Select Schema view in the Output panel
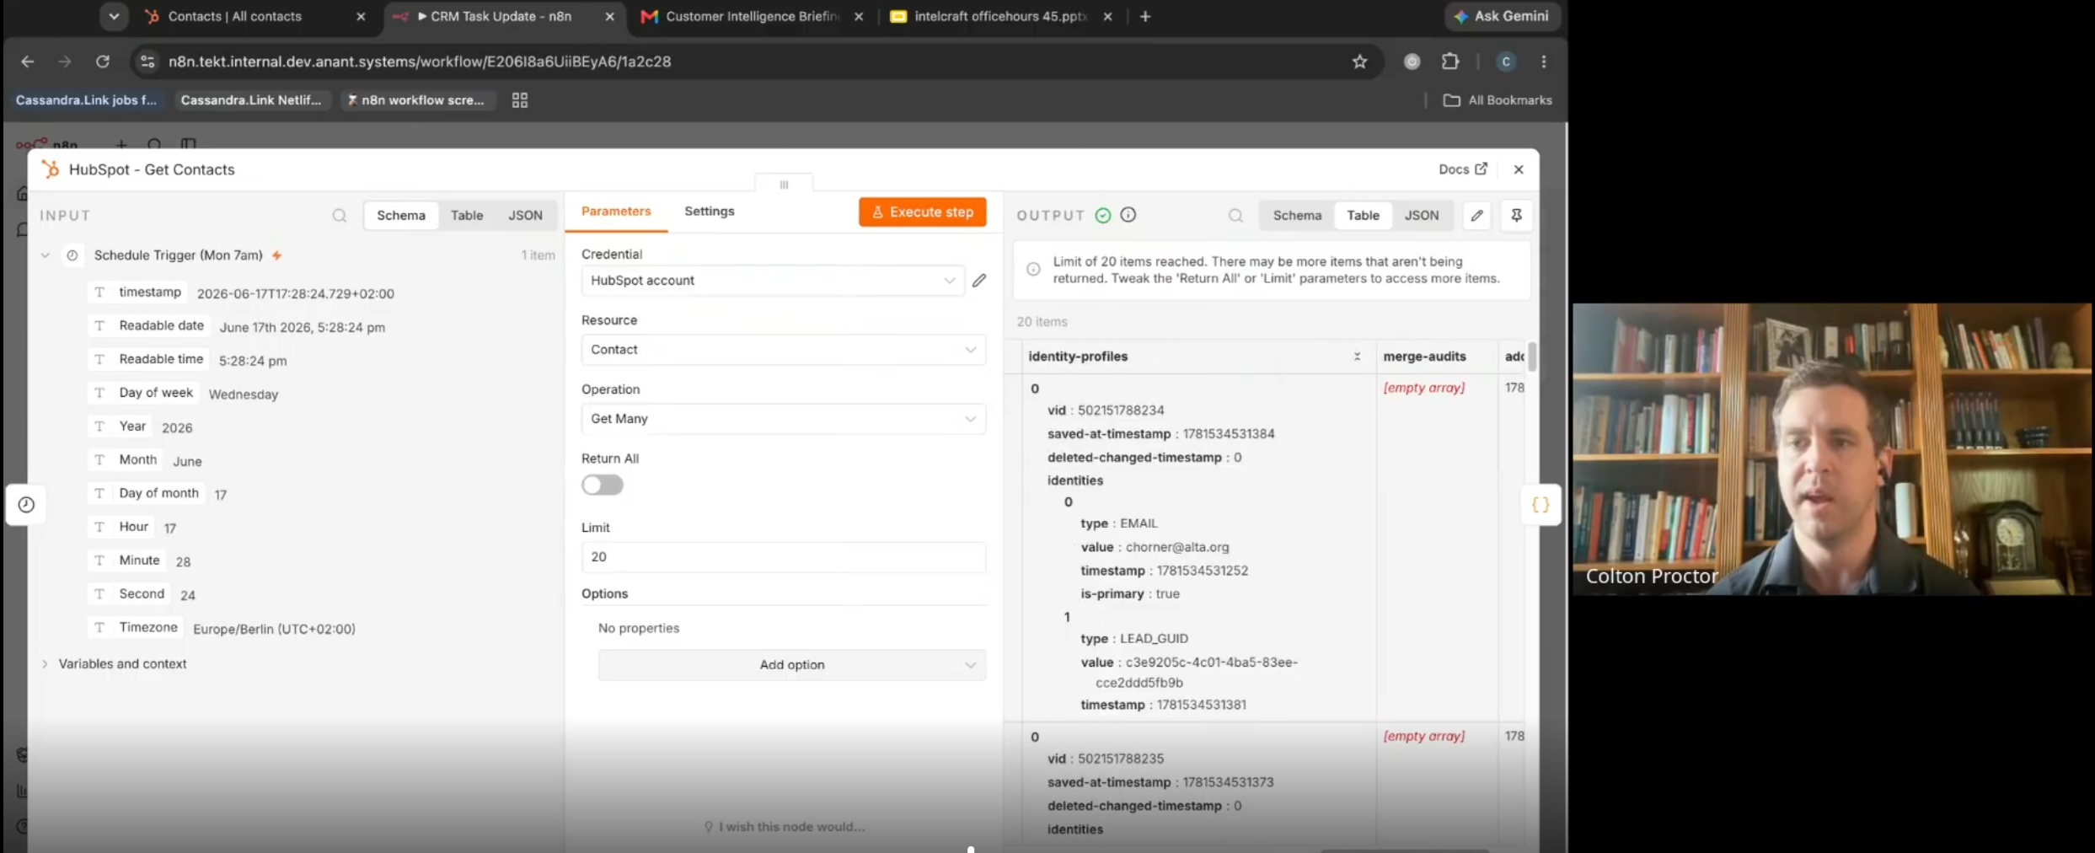The image size is (2095, 853). (x=1297, y=216)
